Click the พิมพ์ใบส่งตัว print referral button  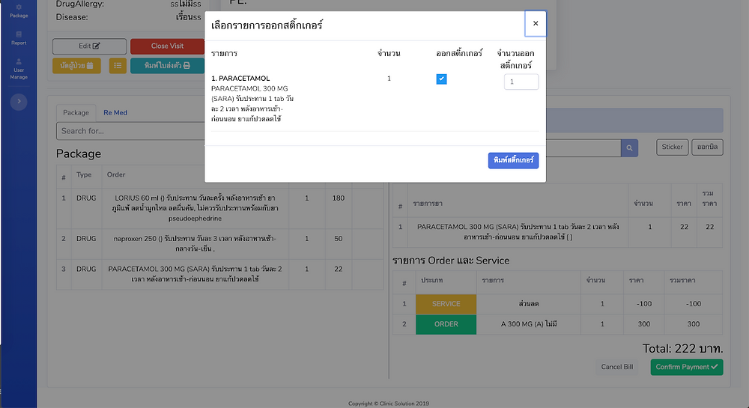pyautogui.click(x=167, y=65)
